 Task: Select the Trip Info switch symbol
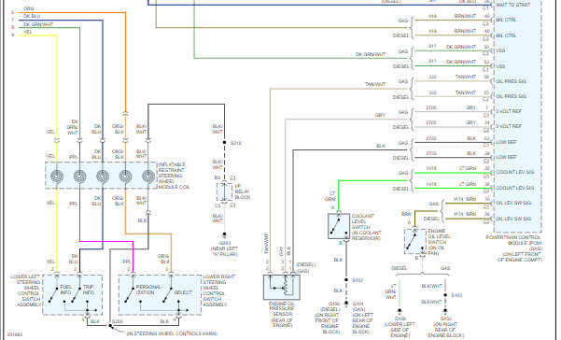point(76,294)
